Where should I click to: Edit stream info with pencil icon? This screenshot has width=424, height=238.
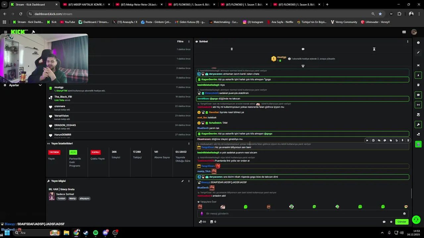click(x=183, y=181)
